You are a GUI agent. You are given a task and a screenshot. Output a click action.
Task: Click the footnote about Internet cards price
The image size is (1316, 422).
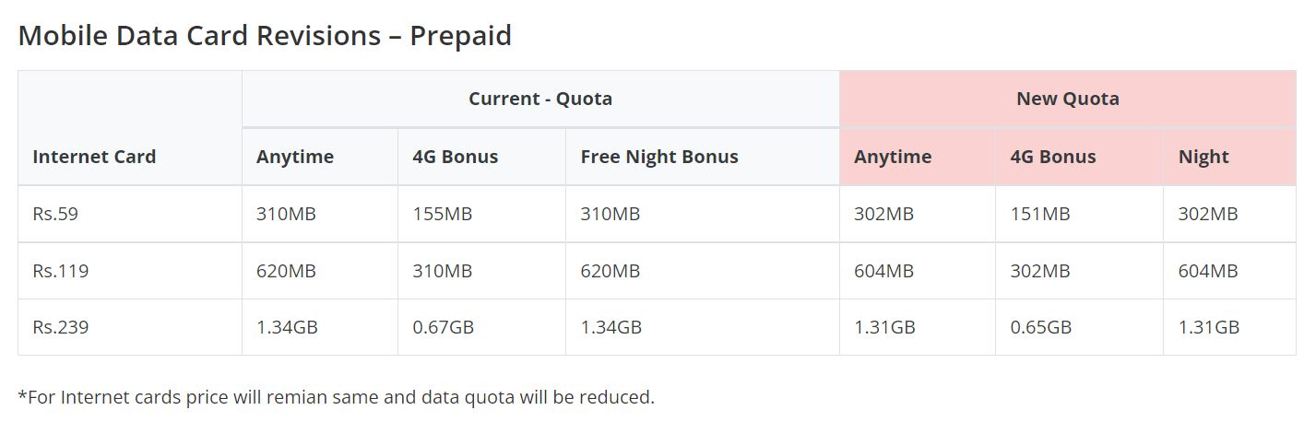pos(336,397)
